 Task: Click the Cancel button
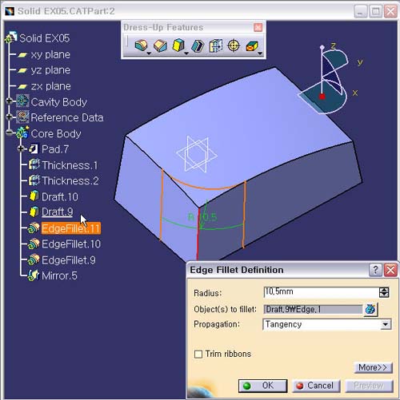click(x=316, y=386)
